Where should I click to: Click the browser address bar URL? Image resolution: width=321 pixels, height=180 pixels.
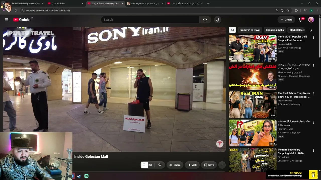coord(48,10)
